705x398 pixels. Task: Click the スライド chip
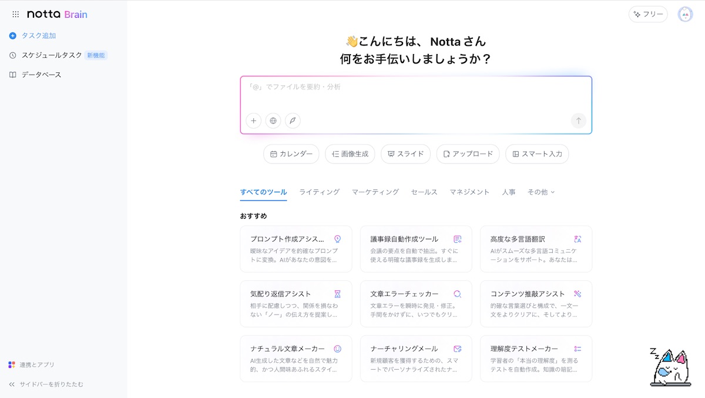pyautogui.click(x=405, y=154)
